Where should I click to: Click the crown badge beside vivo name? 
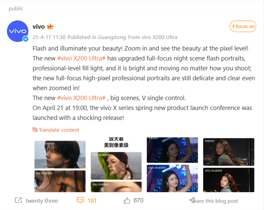point(50,26)
